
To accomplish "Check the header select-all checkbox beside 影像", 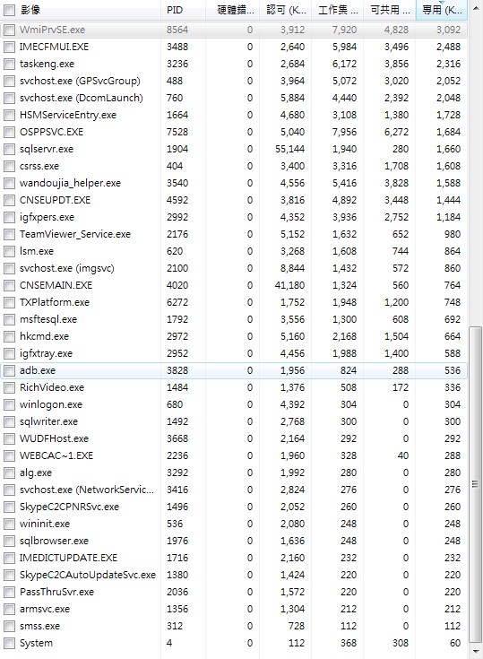I will point(9,10).
